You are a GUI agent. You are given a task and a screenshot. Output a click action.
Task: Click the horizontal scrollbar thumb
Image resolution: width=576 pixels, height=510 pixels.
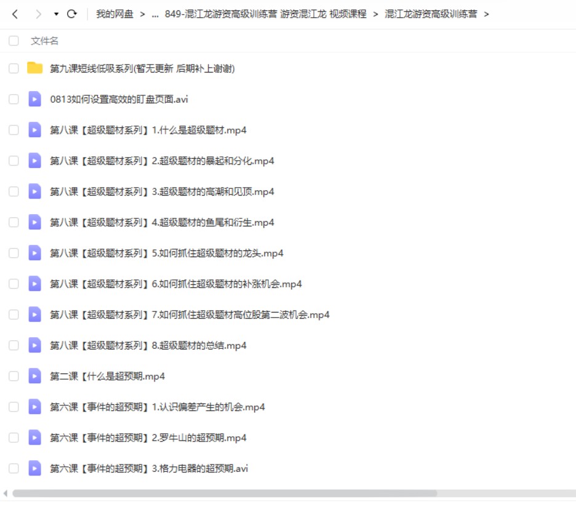click(225, 493)
